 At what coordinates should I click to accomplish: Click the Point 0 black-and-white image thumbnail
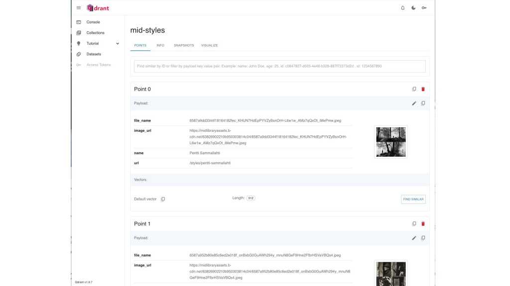pos(391,142)
